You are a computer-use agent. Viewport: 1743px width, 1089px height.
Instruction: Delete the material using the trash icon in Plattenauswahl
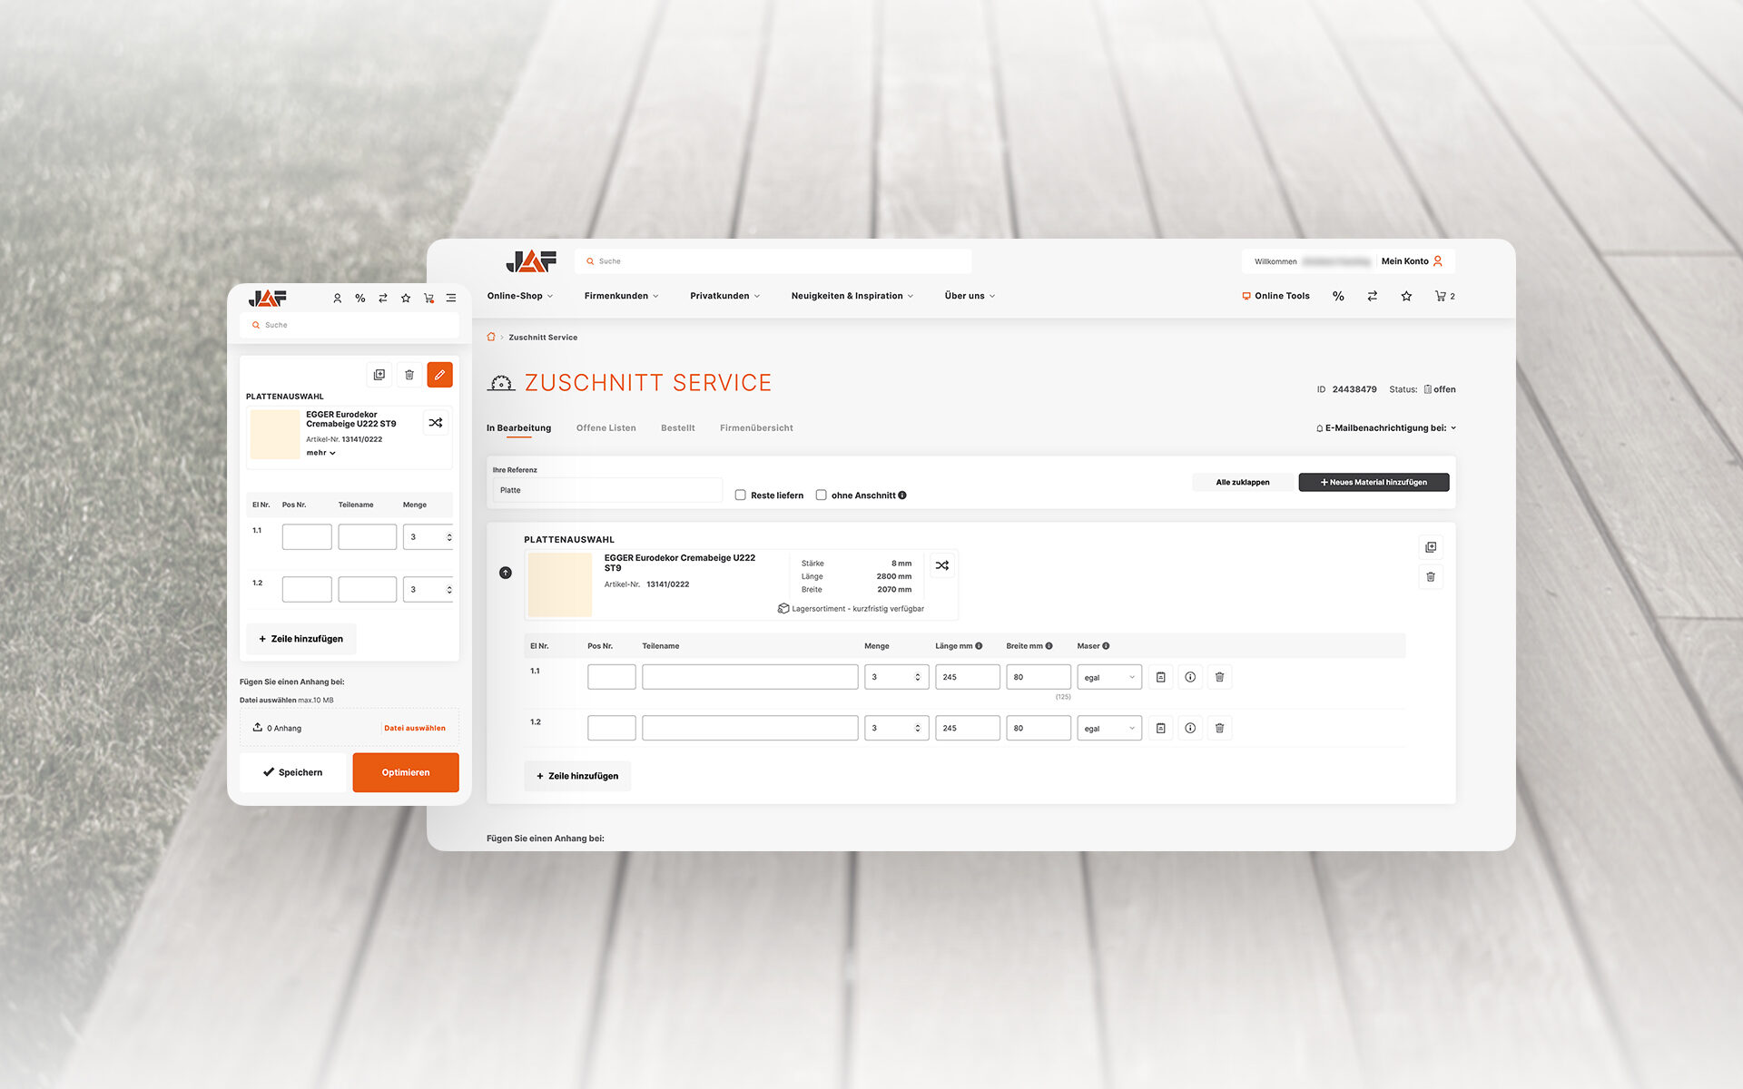pyautogui.click(x=1431, y=576)
